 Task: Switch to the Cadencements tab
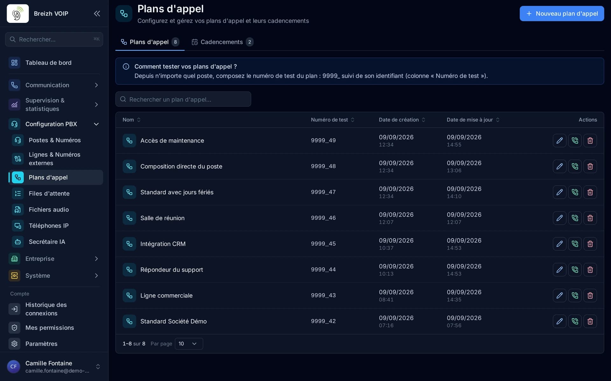[222, 42]
